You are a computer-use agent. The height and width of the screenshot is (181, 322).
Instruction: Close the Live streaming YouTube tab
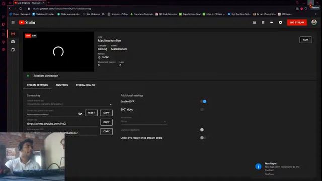[44, 3]
